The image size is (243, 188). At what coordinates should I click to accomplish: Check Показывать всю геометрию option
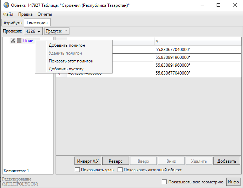[x=164, y=182]
